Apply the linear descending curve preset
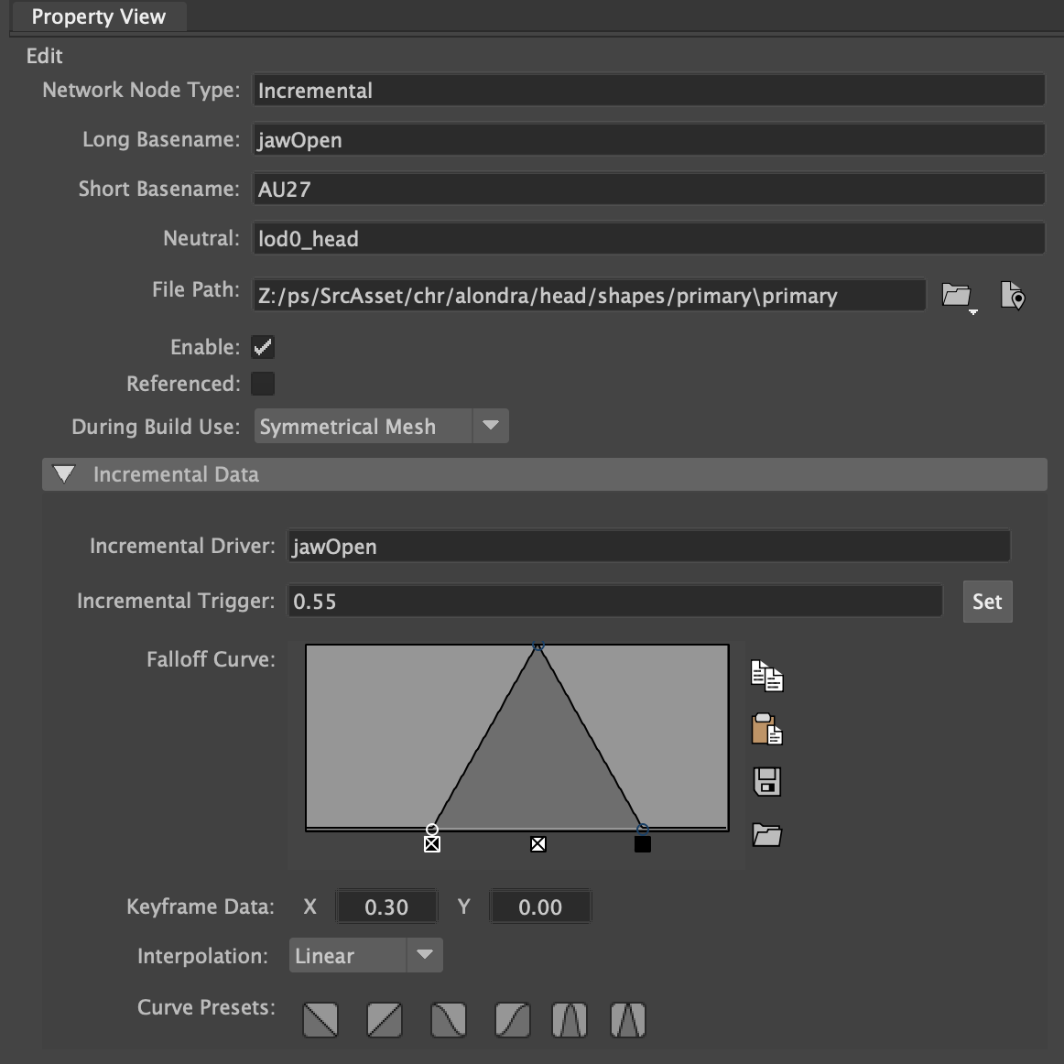This screenshot has height=1064, width=1064. 320,1020
